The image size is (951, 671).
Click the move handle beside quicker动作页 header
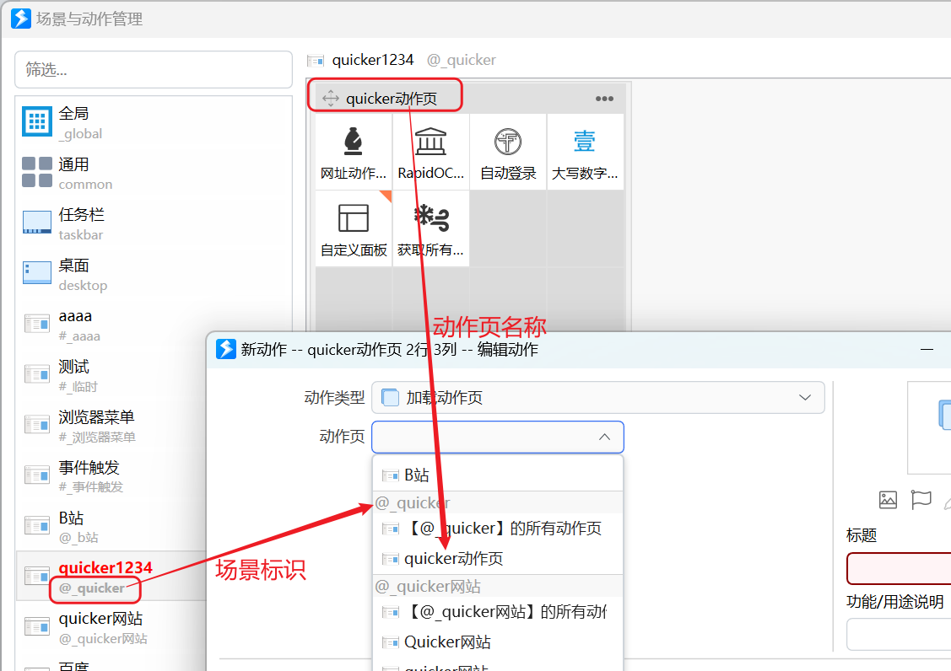(331, 98)
